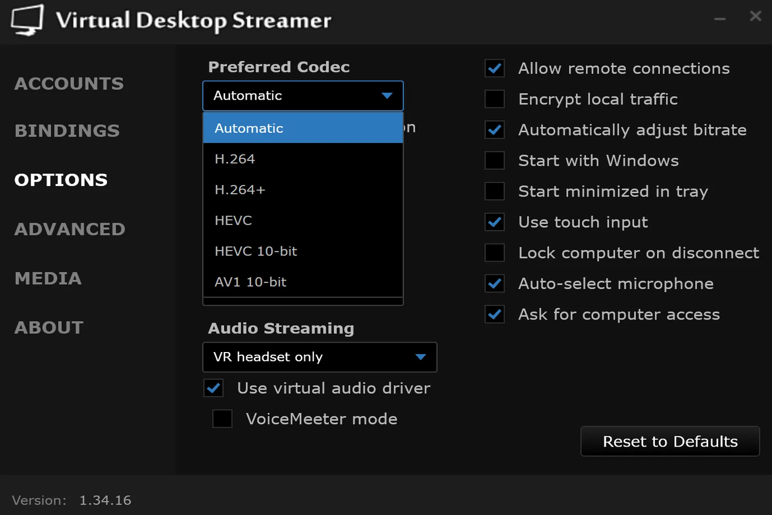Minimize the Virtual Desktop Streamer window
This screenshot has height=515, width=772.
coord(720,19)
